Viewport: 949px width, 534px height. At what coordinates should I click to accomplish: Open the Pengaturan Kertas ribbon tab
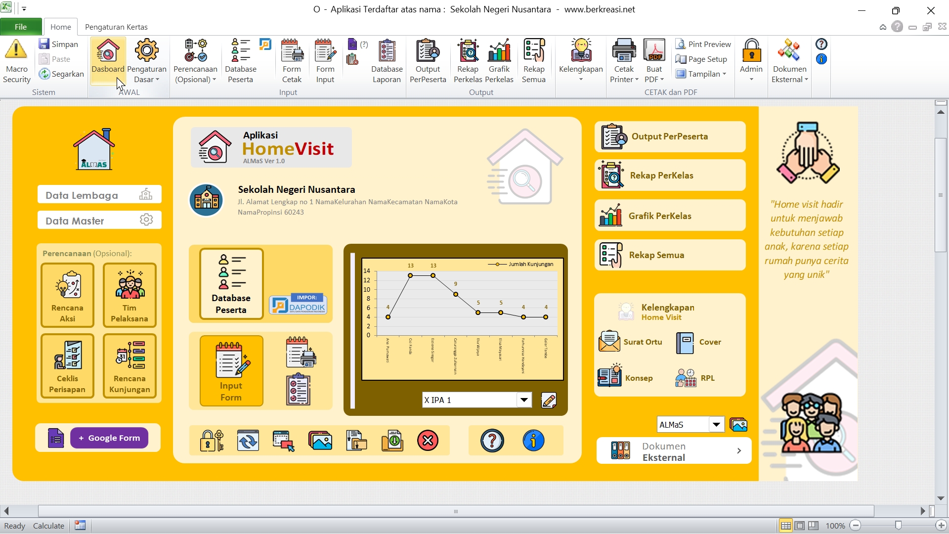(116, 27)
